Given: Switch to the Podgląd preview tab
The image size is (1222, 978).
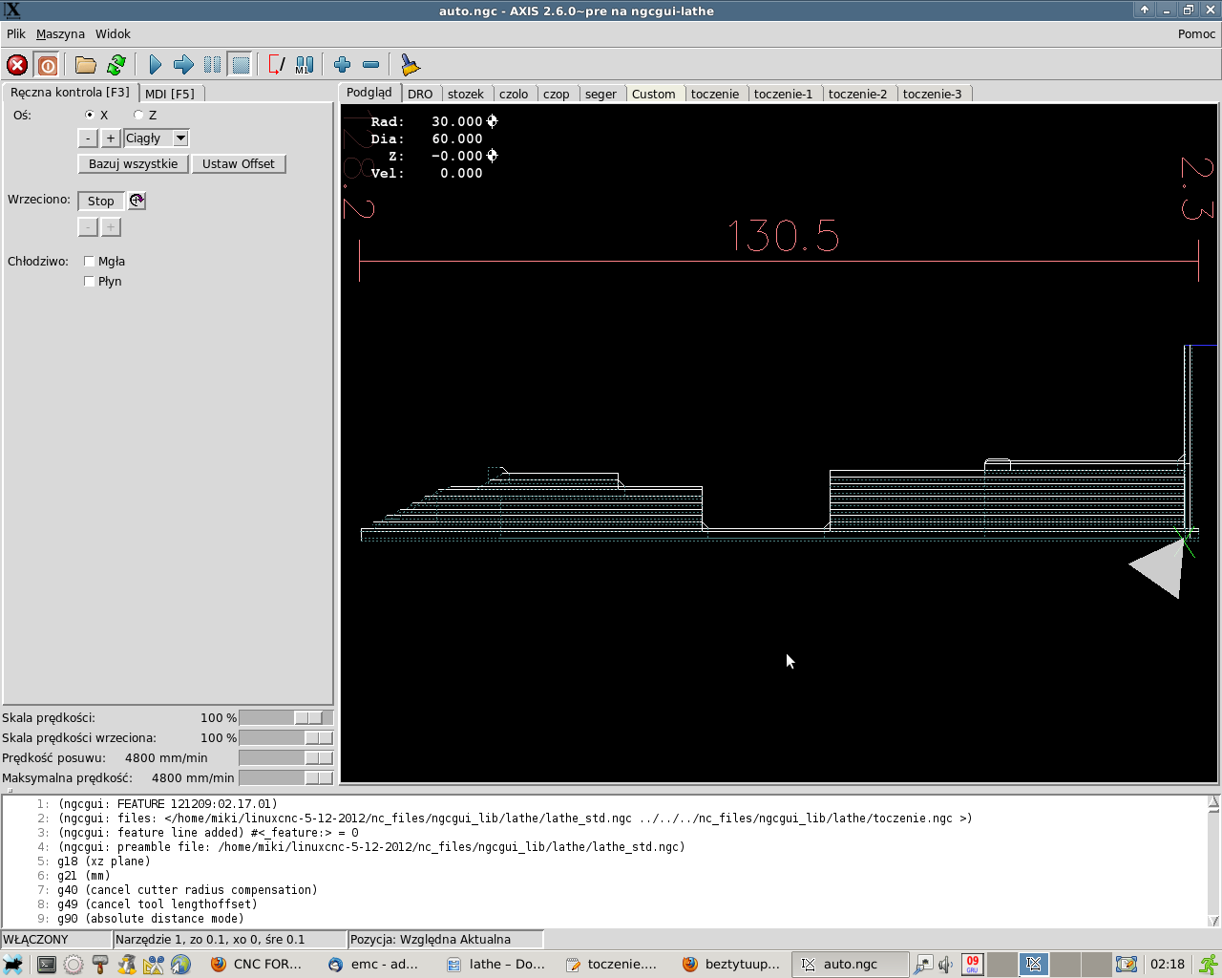Looking at the screenshot, I should click(369, 92).
